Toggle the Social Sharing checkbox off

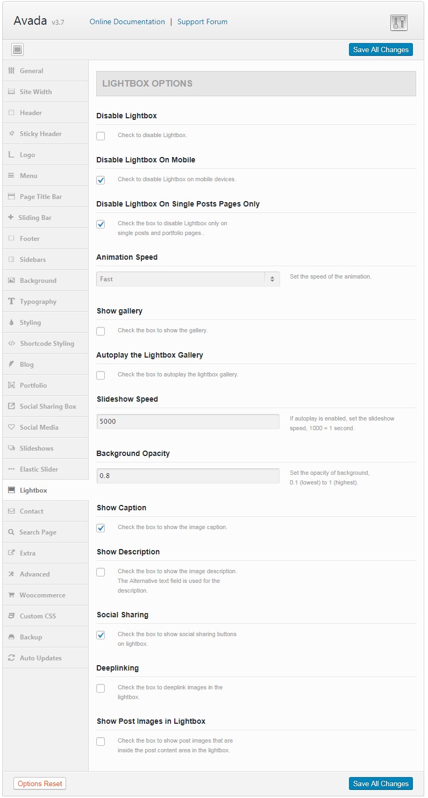point(101,635)
